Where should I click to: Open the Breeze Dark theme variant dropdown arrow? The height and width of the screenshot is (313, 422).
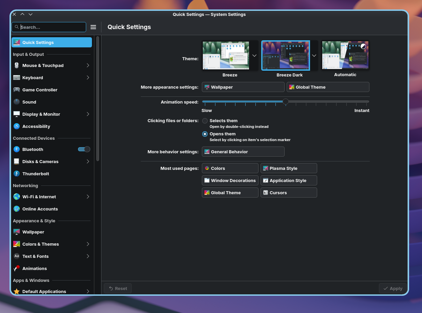[314, 55]
